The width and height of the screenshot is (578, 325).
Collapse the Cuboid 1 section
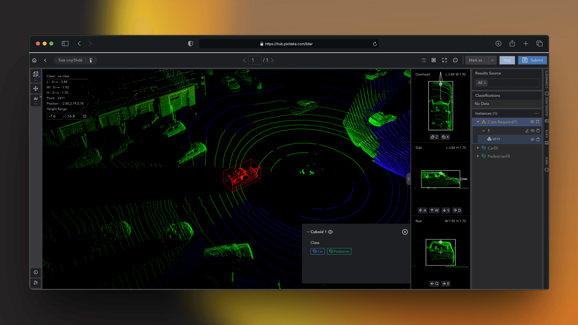[x=308, y=232]
